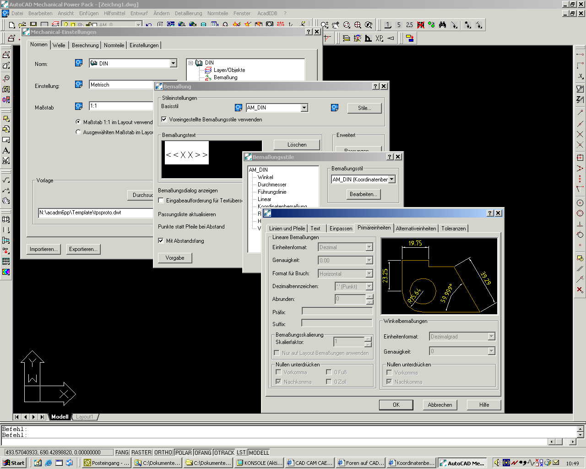Click the snap to intersection X icon
The width and height of the screenshot is (586, 469).
point(580,135)
